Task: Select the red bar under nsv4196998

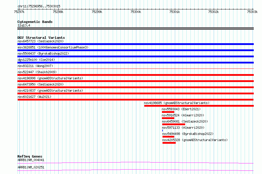Action: click(135, 81)
